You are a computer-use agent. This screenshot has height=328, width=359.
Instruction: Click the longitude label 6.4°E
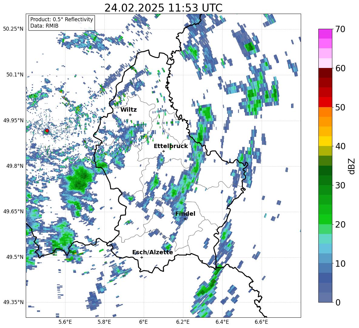coord(222,322)
